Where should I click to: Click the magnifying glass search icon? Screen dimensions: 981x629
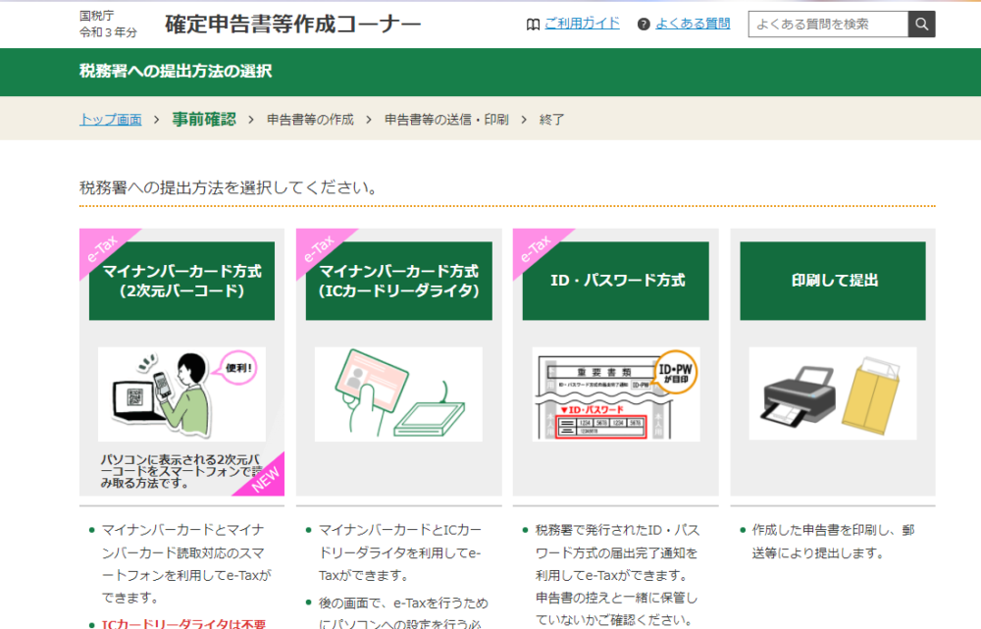click(x=920, y=24)
